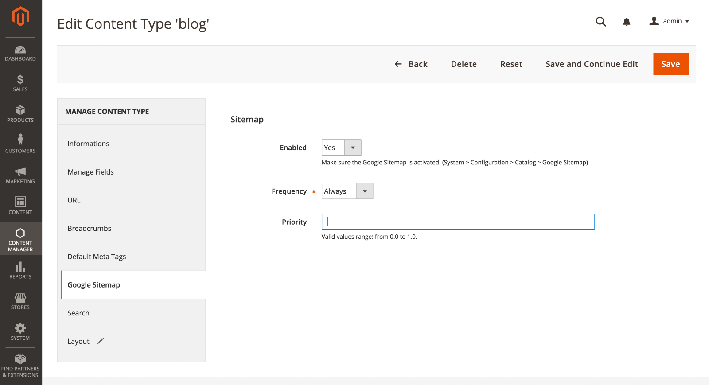The width and height of the screenshot is (709, 385).
Task: Open the admin account dropdown
Action: pos(669,21)
